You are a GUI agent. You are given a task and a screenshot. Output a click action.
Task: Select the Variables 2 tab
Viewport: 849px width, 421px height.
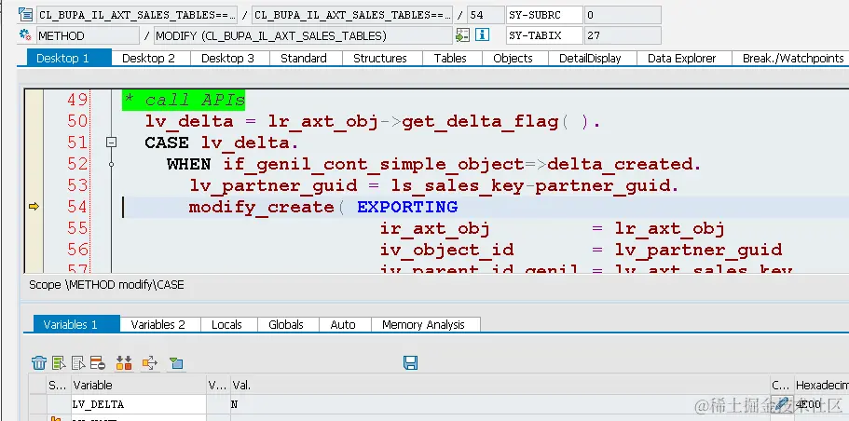(x=158, y=324)
